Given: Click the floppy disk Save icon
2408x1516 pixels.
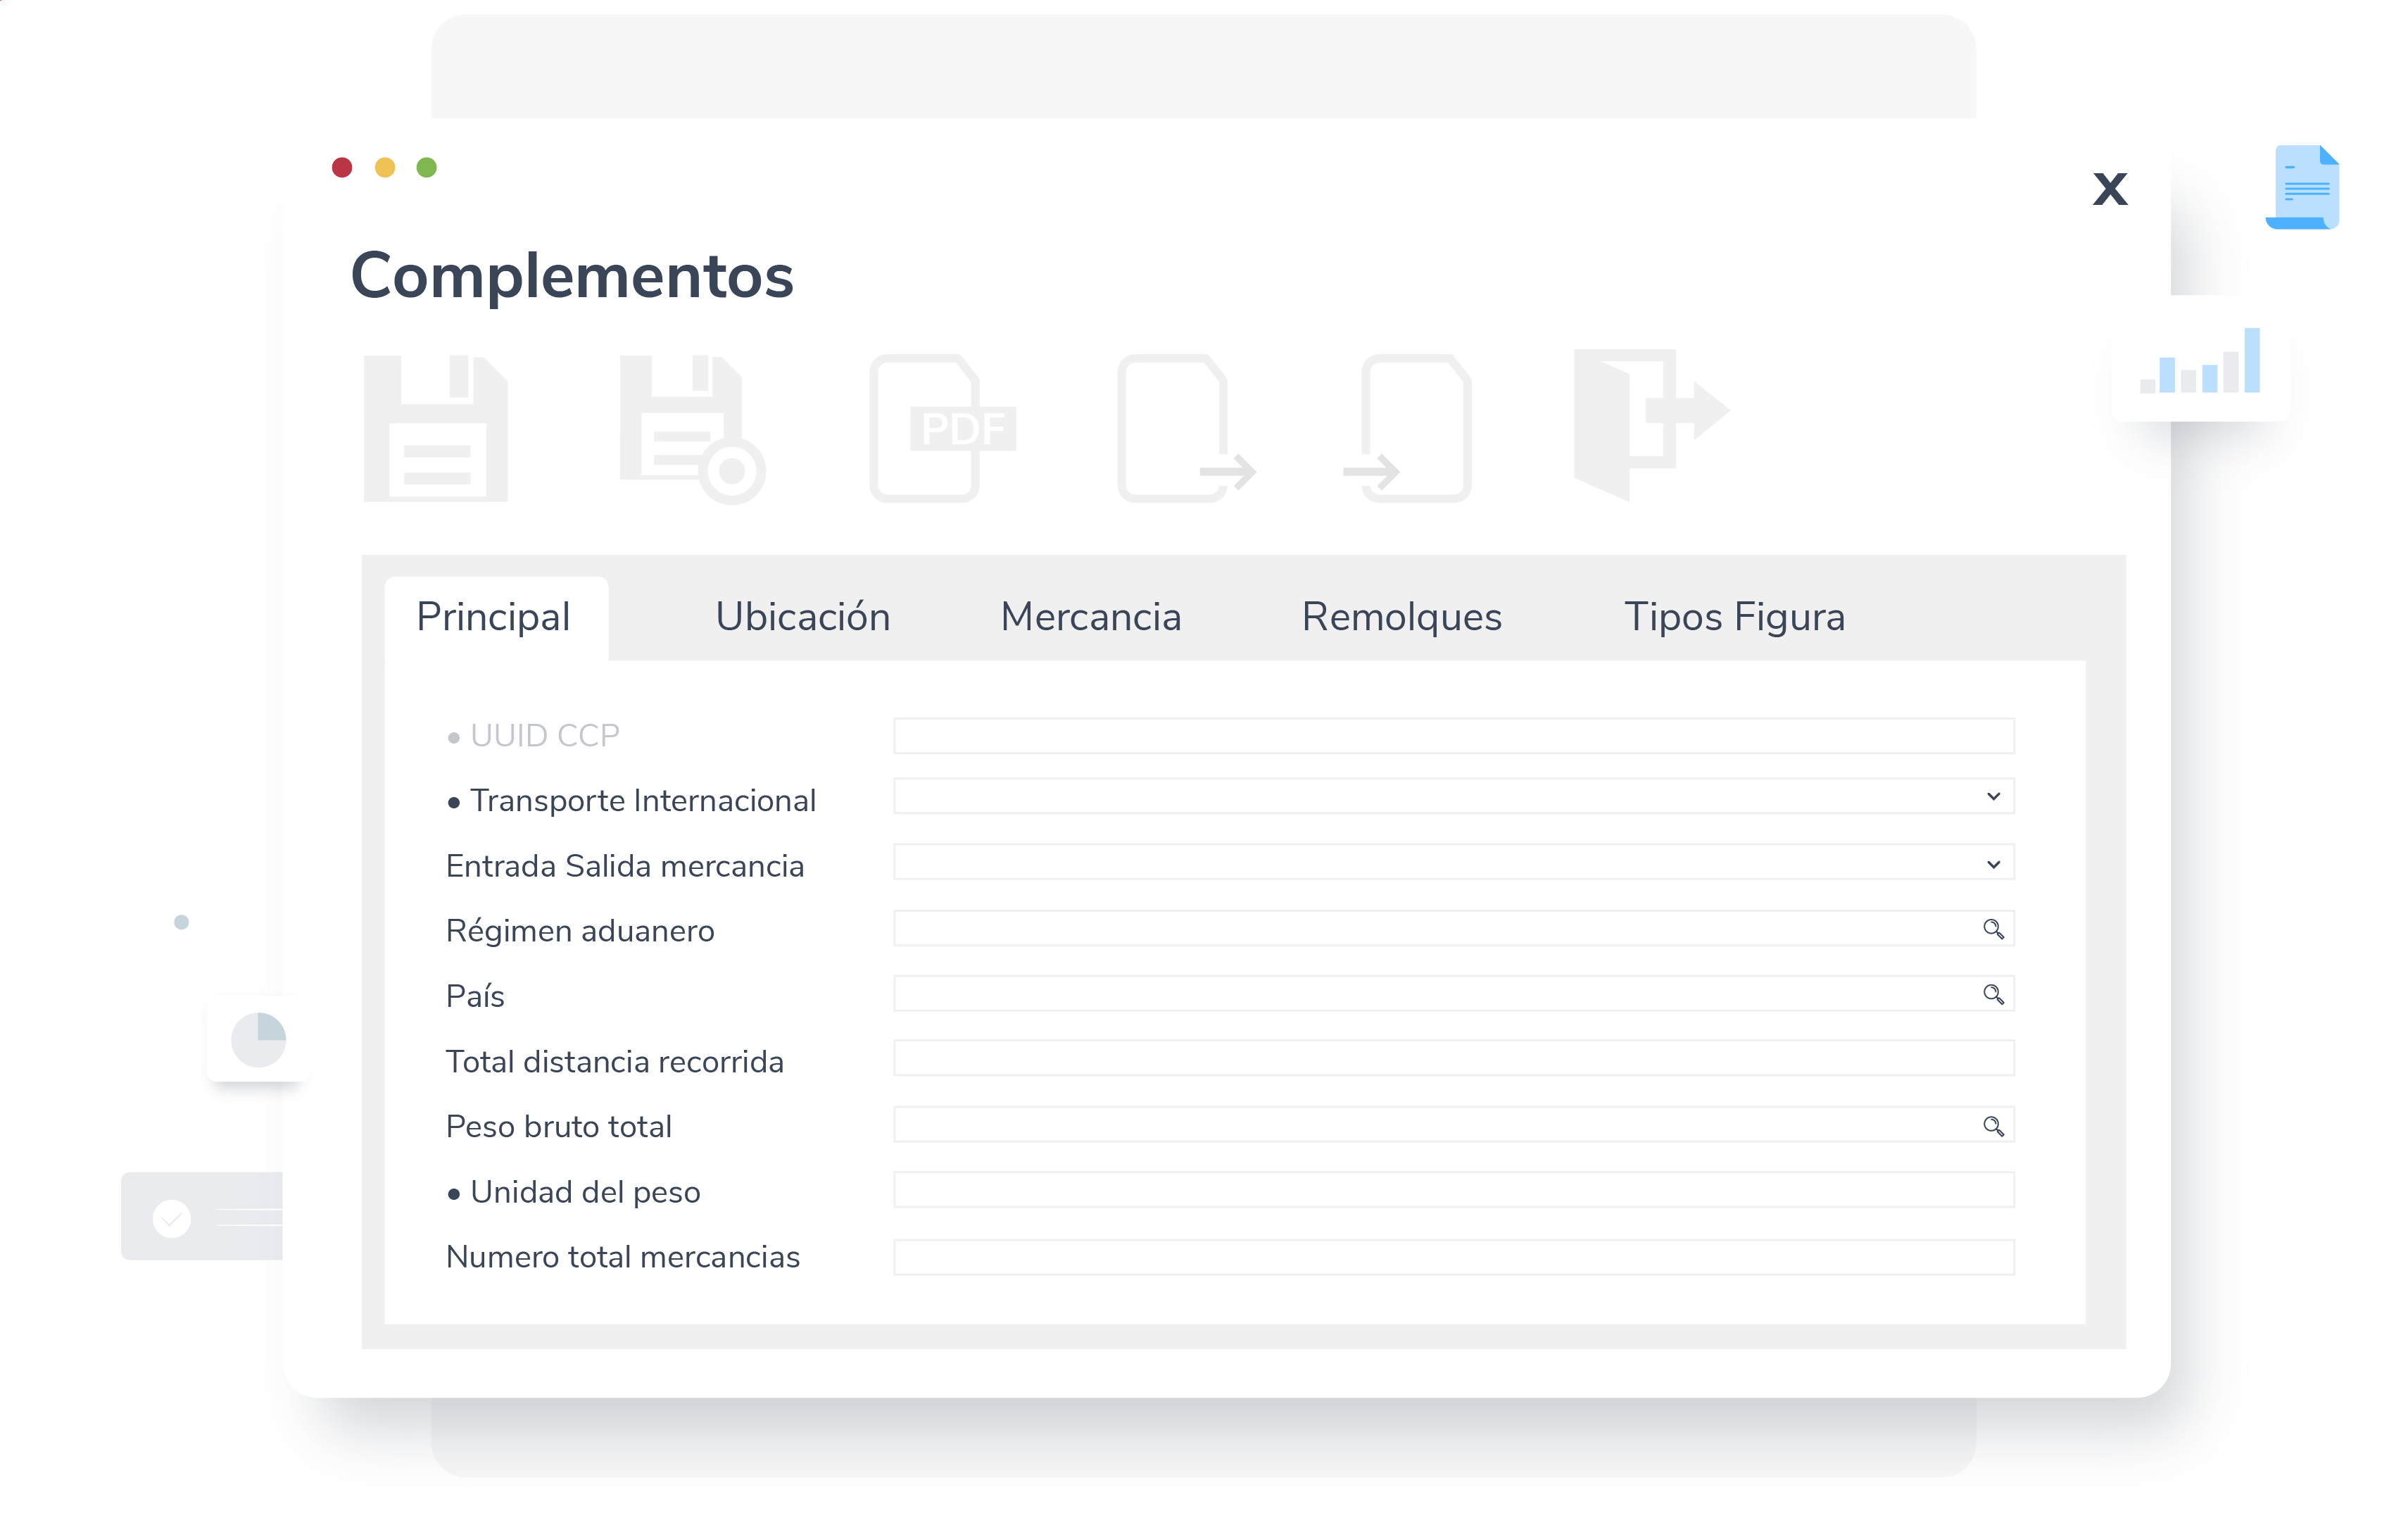Looking at the screenshot, I should point(436,428).
